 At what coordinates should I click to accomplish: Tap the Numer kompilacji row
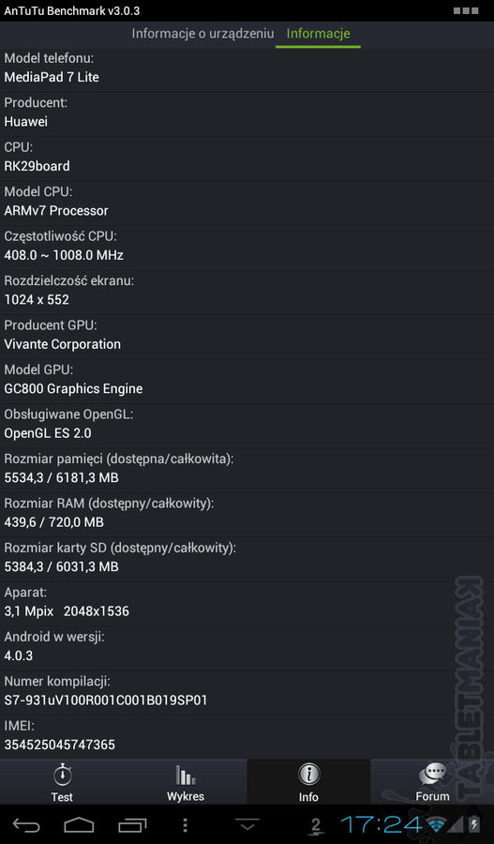(247, 692)
